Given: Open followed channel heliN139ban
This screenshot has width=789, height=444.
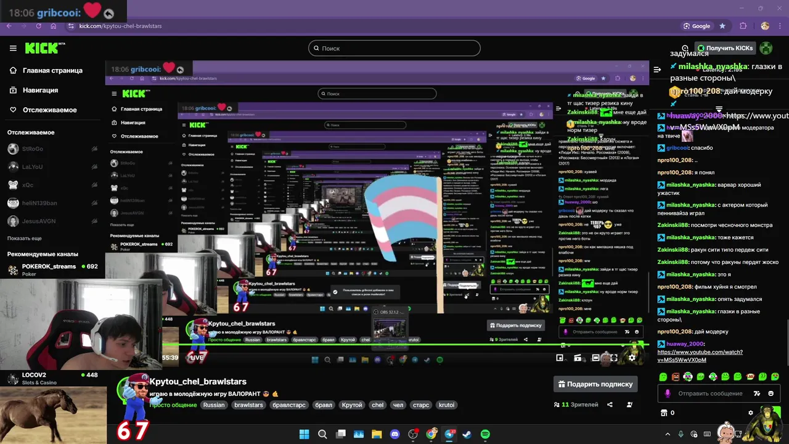Looking at the screenshot, I should click(52, 203).
